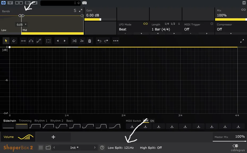This screenshot has width=247, height=153.
Task: Open MIDI Trigger settings gear
Action: (x=212, y=24)
